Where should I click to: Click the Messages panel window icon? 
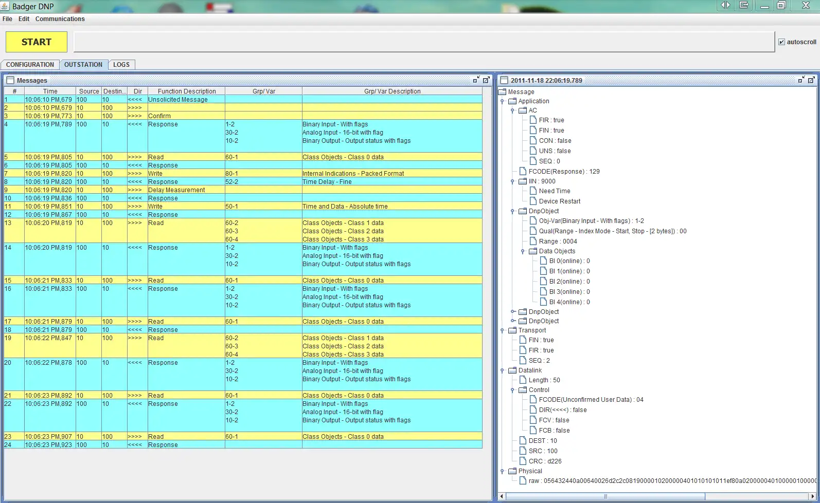[x=10, y=80]
